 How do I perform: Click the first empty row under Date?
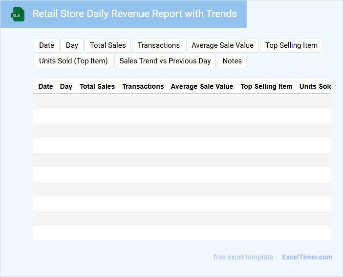click(45, 101)
